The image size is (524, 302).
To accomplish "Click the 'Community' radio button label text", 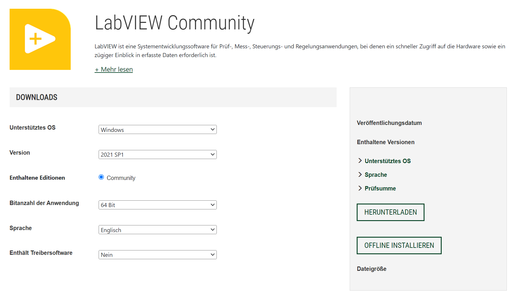I will (x=121, y=178).
